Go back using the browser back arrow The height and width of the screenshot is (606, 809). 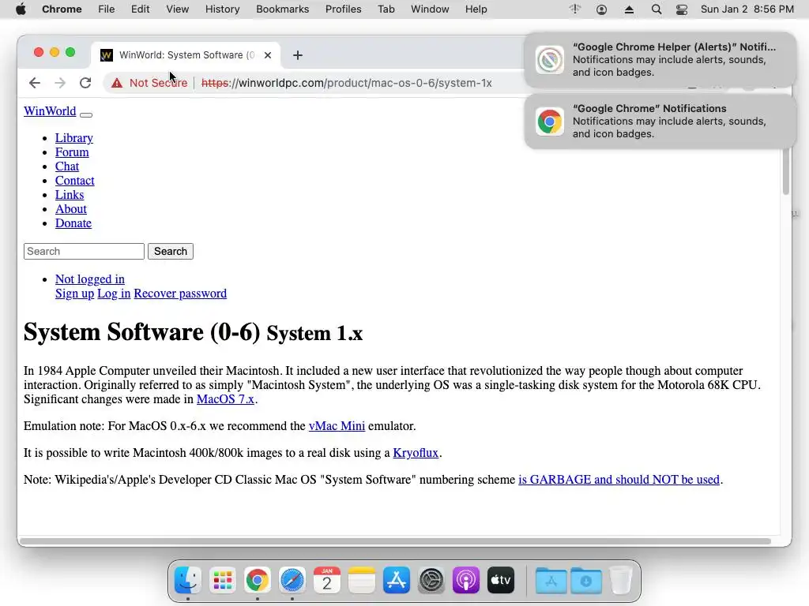pos(35,83)
